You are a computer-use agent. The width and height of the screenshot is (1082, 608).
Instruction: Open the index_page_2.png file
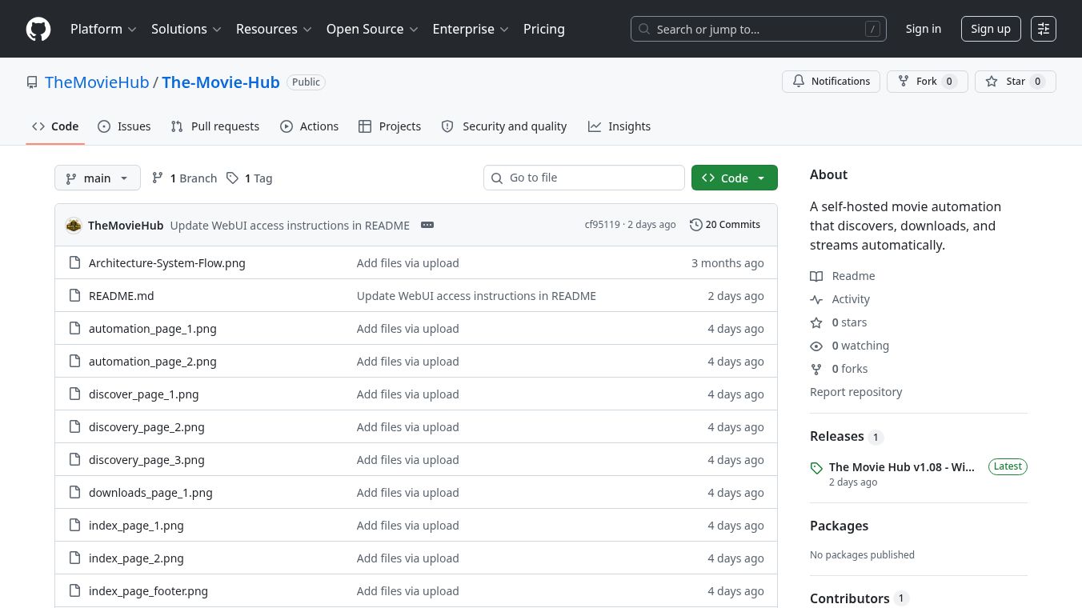pos(136,558)
